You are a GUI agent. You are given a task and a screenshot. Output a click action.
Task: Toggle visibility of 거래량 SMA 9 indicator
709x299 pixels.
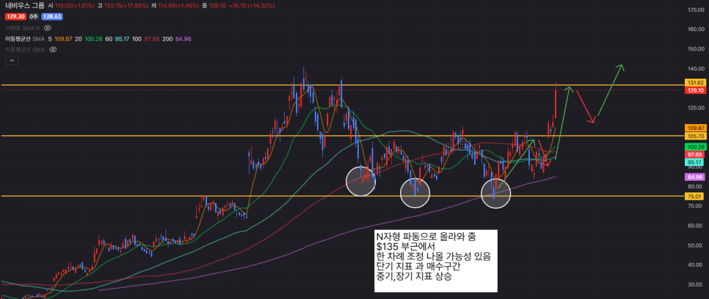(48, 28)
